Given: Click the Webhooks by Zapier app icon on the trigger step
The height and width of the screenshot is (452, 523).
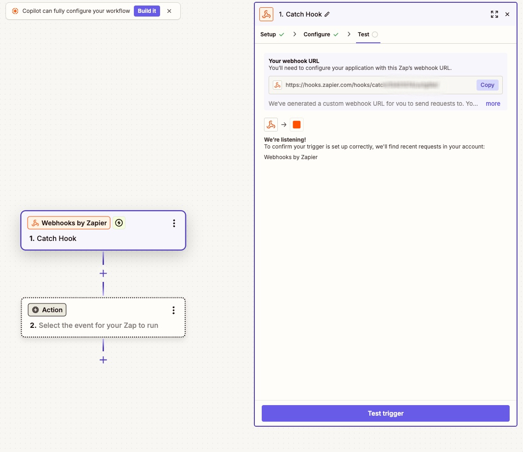Looking at the screenshot, I should point(35,223).
